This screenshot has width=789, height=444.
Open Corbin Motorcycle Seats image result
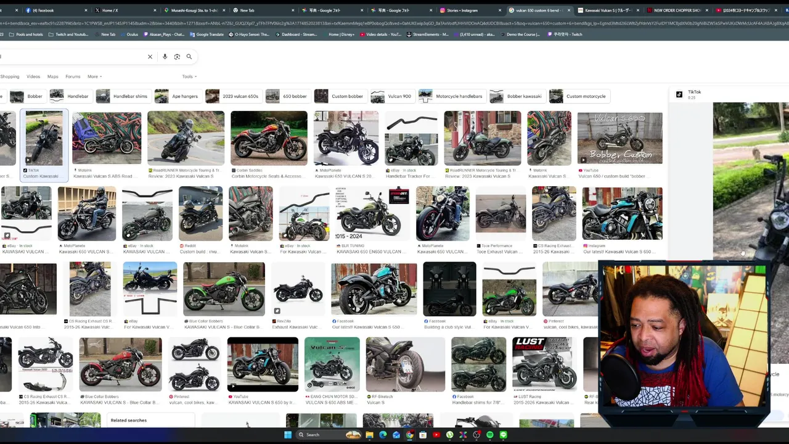(x=269, y=138)
